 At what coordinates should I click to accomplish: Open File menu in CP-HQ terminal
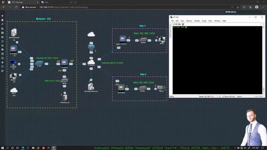(172, 21)
